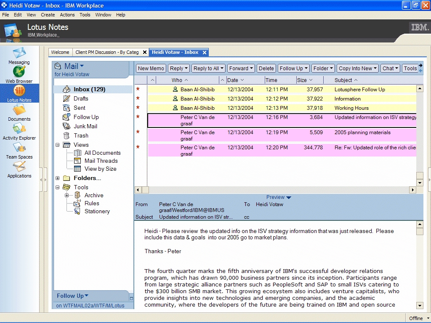
Task: Open the Create menu
Action: (x=48, y=15)
